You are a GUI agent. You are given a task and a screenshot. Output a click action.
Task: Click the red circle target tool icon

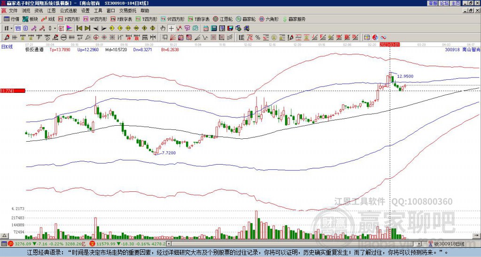click(96, 38)
